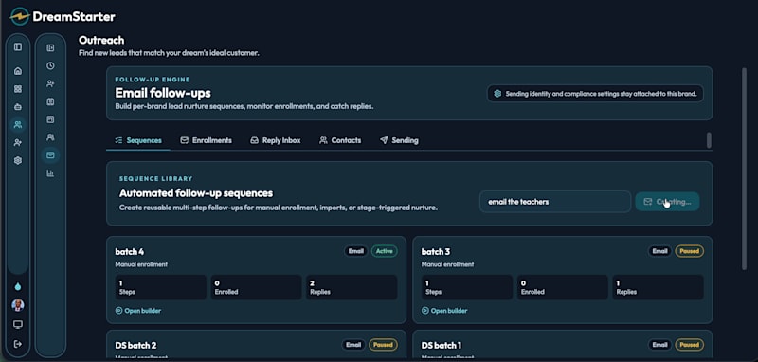Click the Creating... button
Screen dimensions: 758x362
(x=667, y=202)
